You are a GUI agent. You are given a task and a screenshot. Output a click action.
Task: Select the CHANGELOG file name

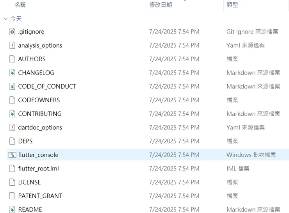click(36, 73)
